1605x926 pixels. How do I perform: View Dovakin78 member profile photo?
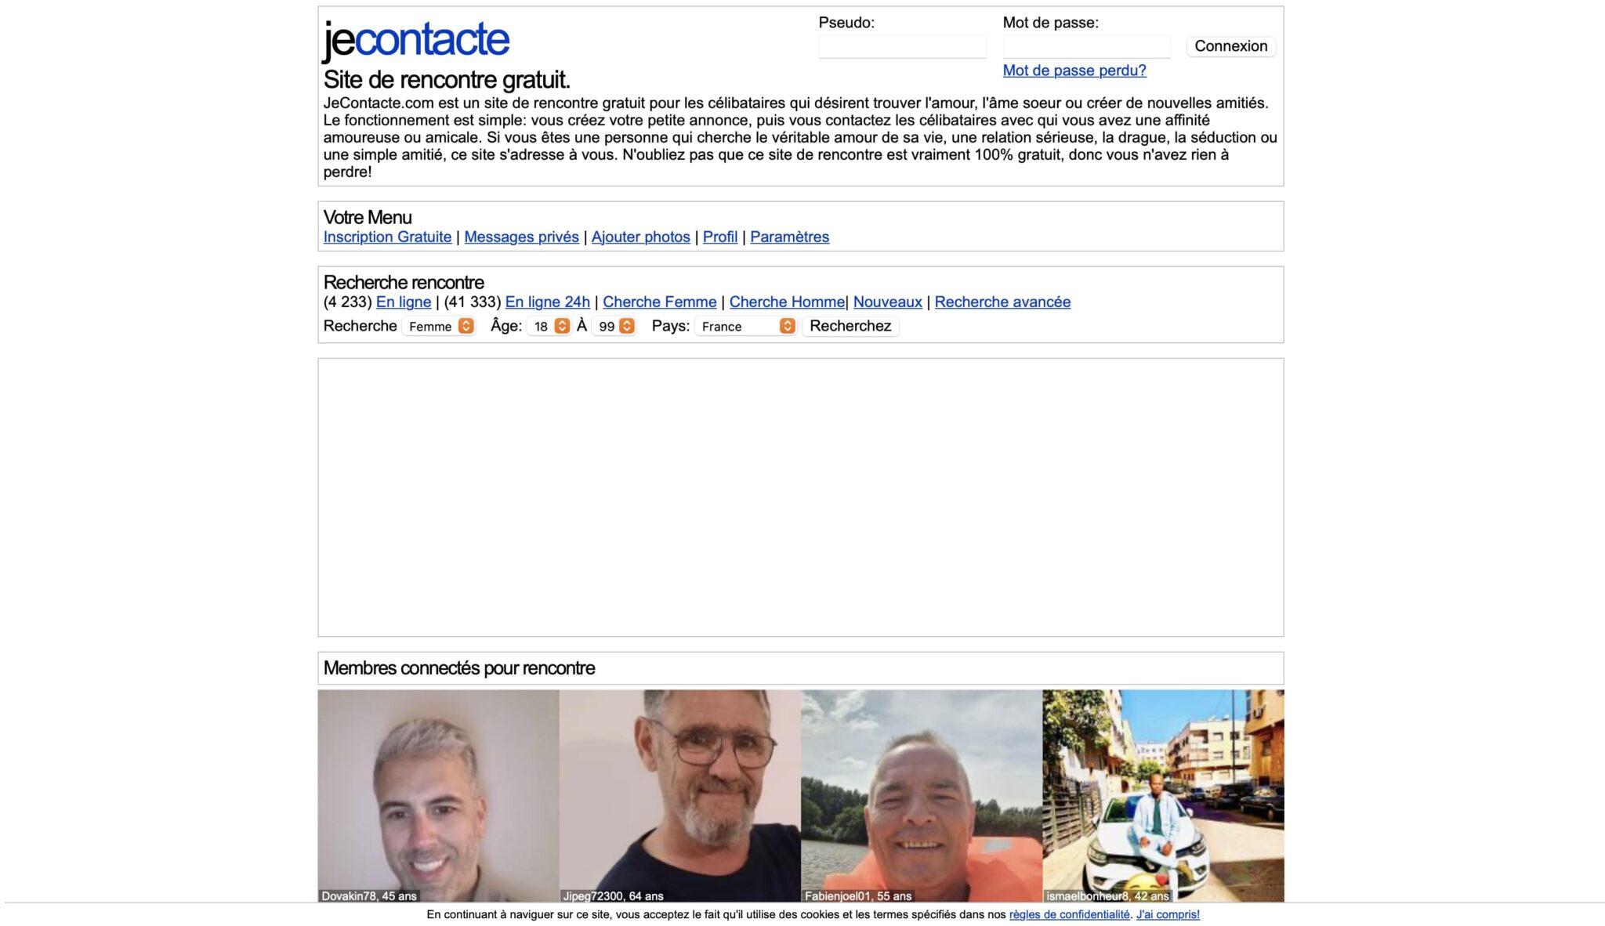point(438,796)
